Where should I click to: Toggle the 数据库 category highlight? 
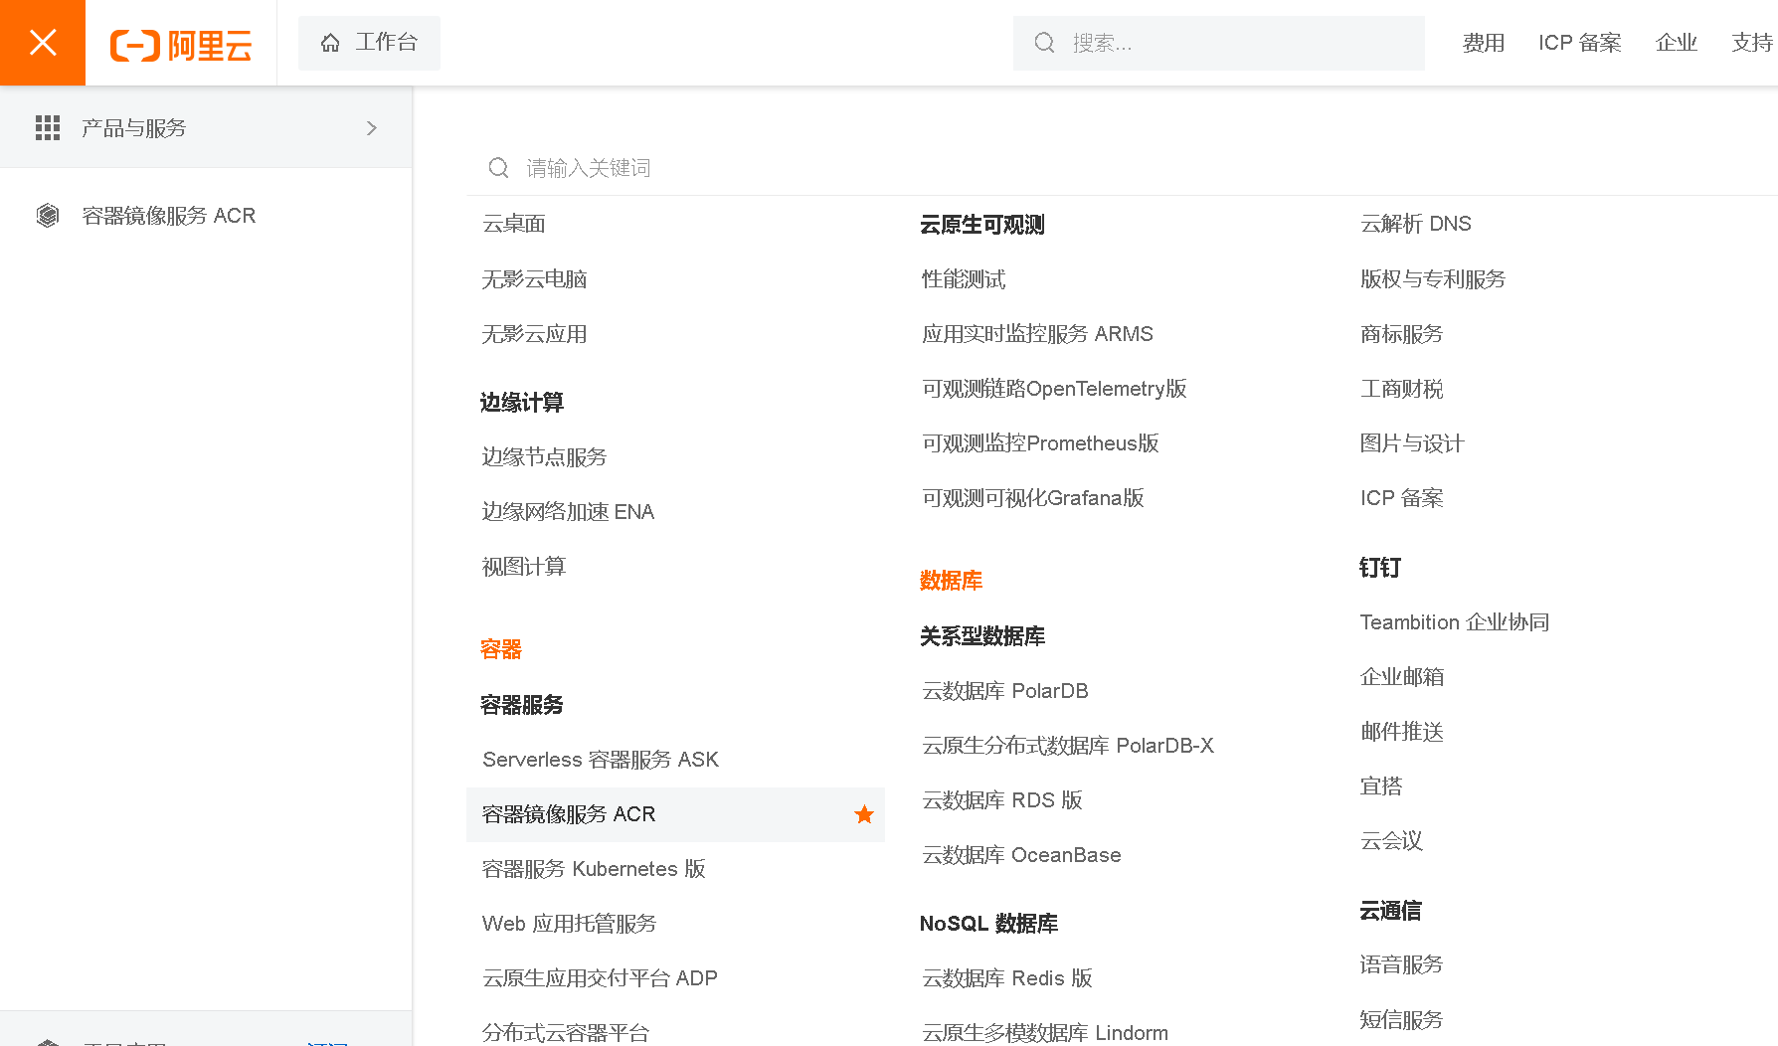(951, 581)
